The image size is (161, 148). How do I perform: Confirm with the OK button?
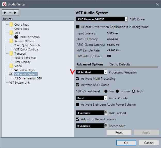(x=126, y=143)
